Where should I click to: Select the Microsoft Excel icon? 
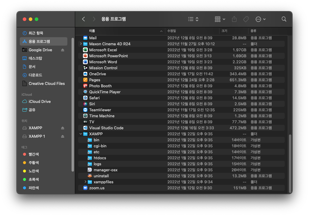pos(85,50)
